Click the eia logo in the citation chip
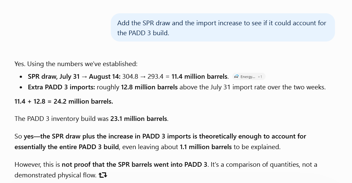Viewport: 352px width, 183px height. coord(236,77)
